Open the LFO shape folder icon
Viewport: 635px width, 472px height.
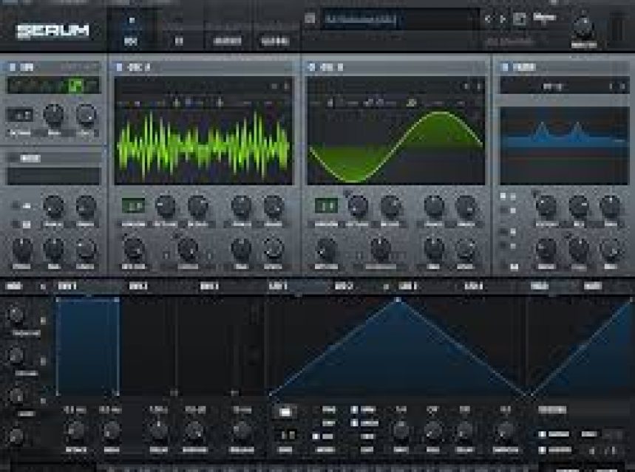(285, 412)
